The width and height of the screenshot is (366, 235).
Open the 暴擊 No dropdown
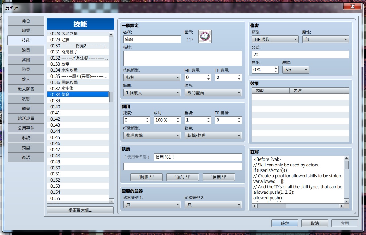296,70
